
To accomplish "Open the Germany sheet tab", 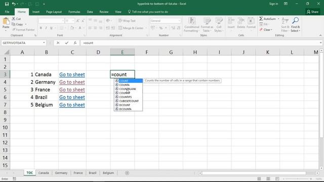I will [x=61, y=173].
